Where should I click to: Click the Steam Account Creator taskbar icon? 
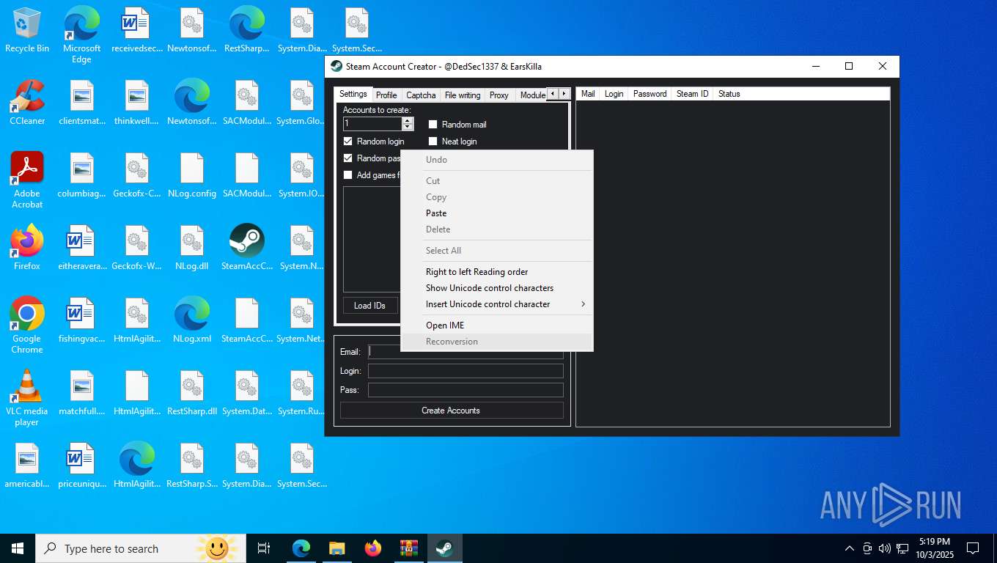click(x=444, y=548)
